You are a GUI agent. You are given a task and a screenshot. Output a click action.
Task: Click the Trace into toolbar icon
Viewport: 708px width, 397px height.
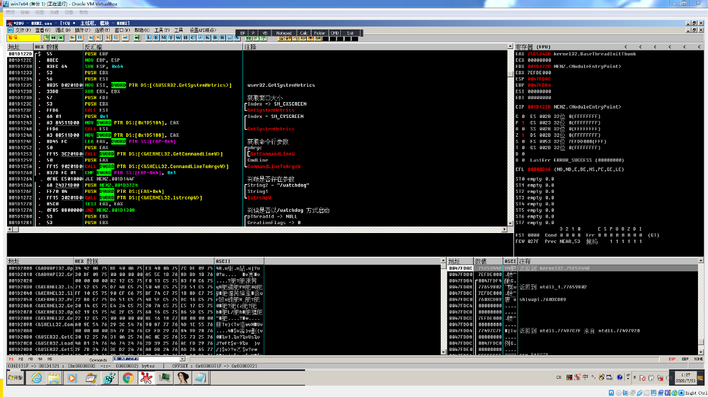109,38
